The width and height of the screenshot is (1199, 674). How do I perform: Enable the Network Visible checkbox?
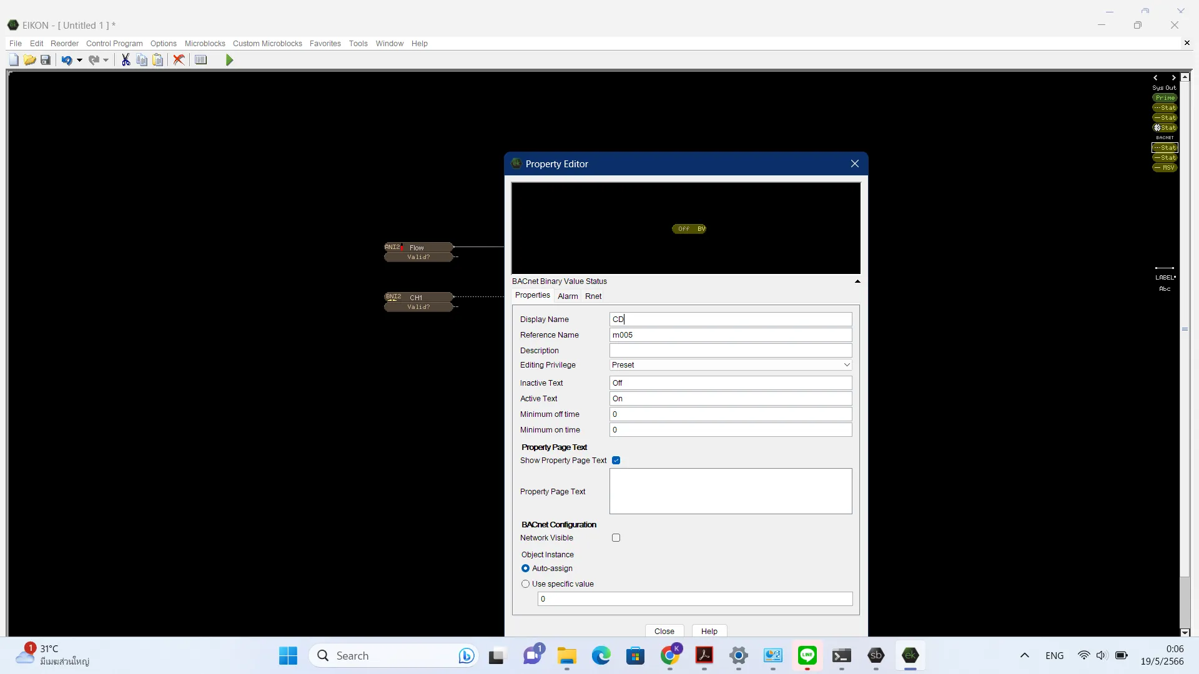pos(616,538)
